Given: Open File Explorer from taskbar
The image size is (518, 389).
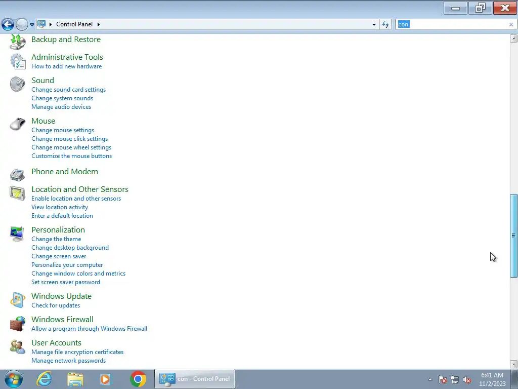Looking at the screenshot, I should click(75, 379).
